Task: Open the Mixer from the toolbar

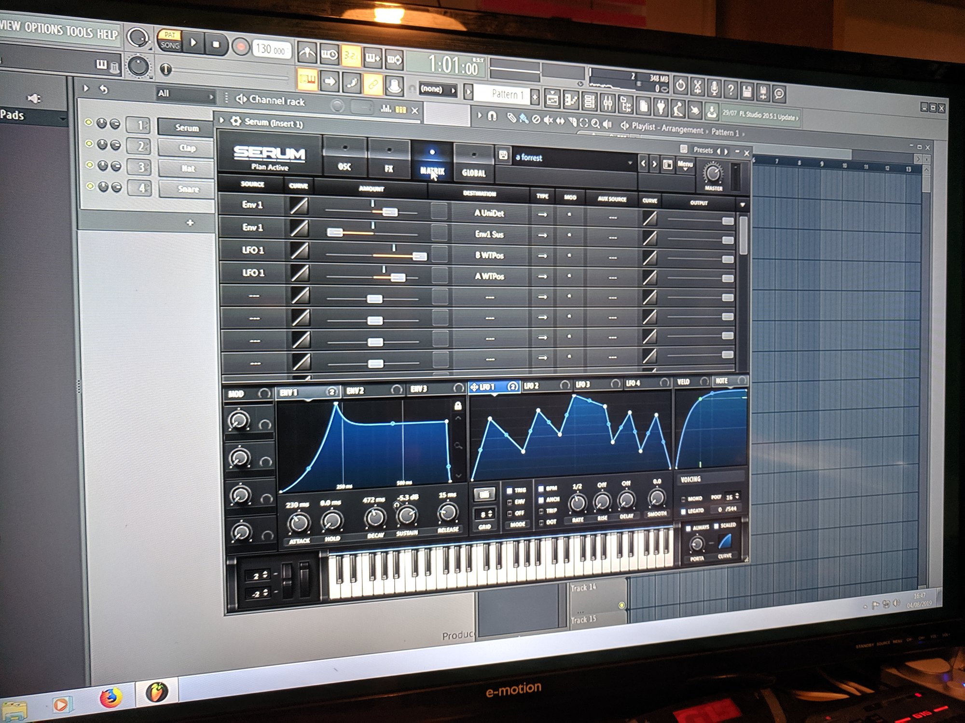Action: [x=607, y=102]
